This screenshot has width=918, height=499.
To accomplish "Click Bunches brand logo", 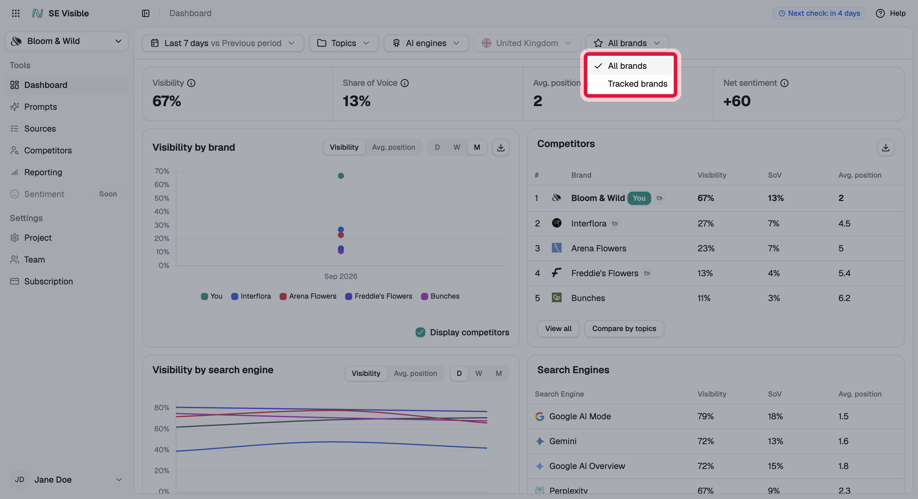I will [557, 297].
